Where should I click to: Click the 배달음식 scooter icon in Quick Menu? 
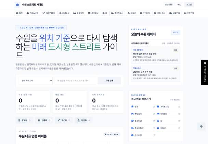click(x=132, y=114)
